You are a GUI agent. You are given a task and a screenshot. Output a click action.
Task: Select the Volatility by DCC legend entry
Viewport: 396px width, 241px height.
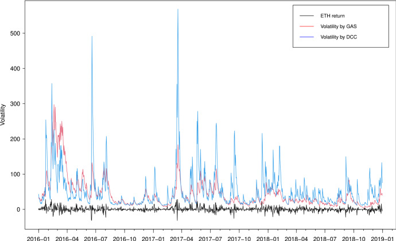click(x=343, y=37)
